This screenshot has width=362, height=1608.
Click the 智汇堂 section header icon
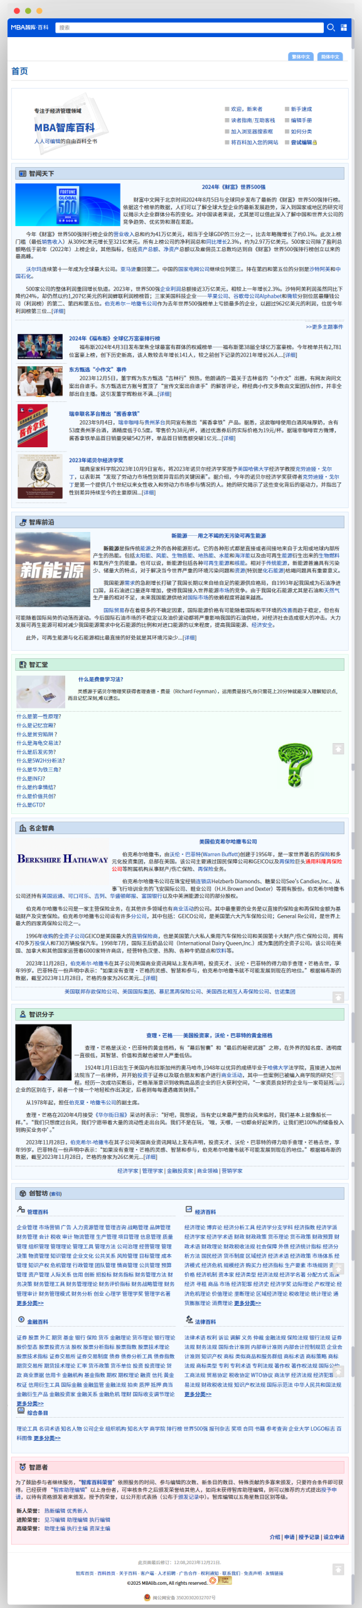[x=23, y=665]
